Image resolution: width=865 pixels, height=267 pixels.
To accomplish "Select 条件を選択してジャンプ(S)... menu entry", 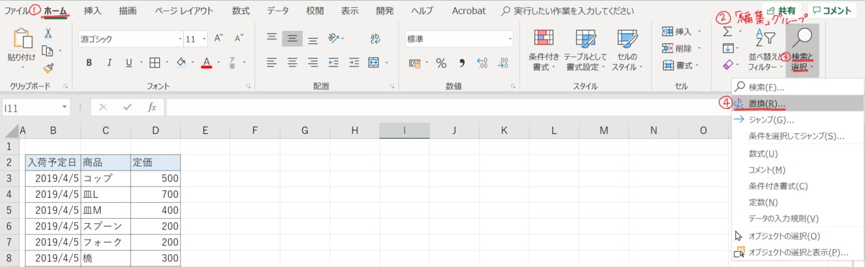I will (797, 136).
